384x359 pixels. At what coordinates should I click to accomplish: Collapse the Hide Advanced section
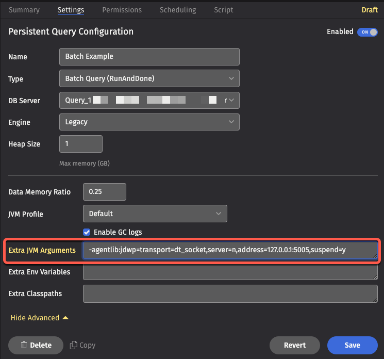(x=39, y=318)
